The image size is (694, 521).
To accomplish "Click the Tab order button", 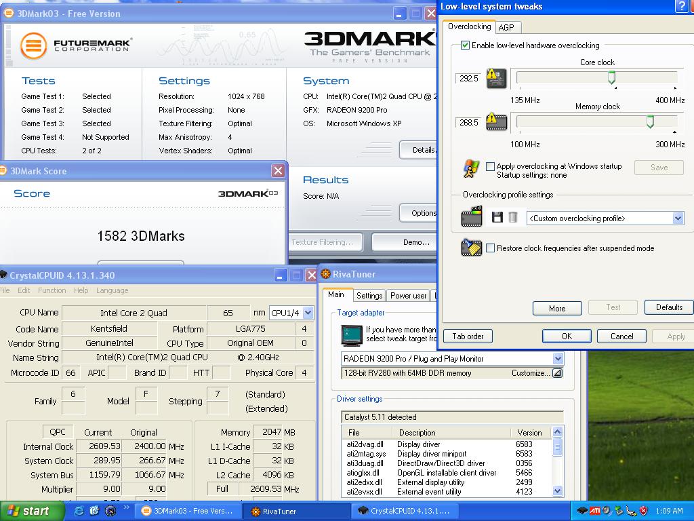I will [468, 336].
